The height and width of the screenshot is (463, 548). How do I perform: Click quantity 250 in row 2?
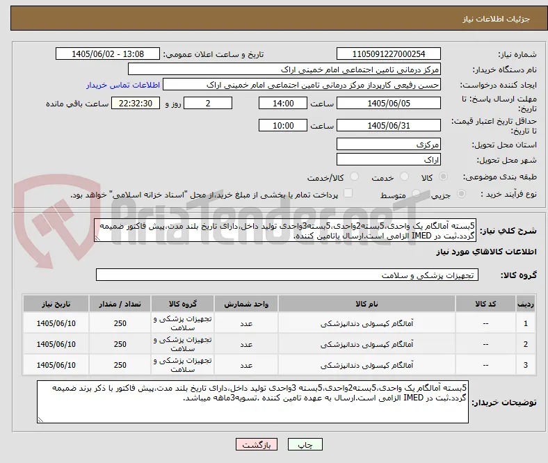(120, 345)
